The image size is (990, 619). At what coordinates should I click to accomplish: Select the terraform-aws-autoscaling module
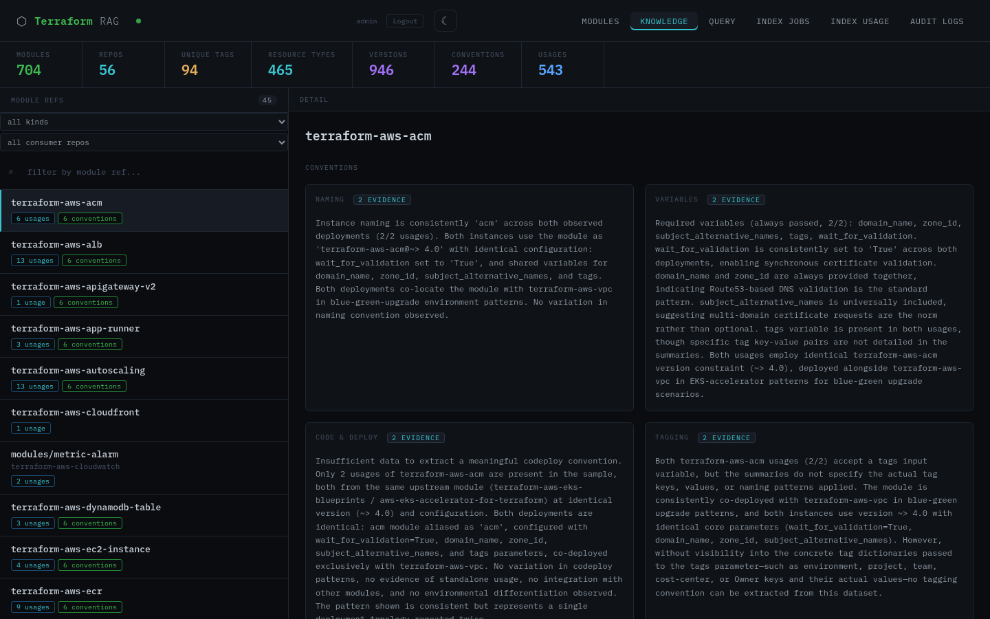coord(144,378)
